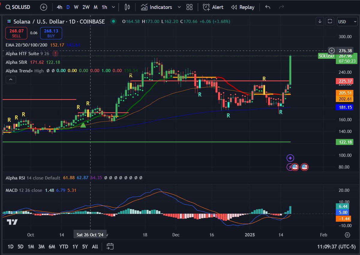Click the green market status dot

pyautogui.click(x=113, y=21)
